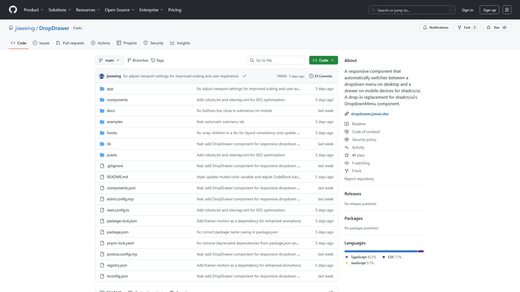The height and width of the screenshot is (292, 520).
Task: Switch to the Projects tab
Action: pyautogui.click(x=126, y=43)
